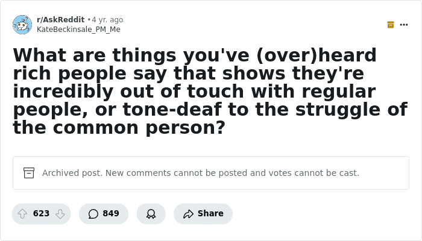This screenshot has height=241, width=422.
Task: Open the 849 comments count
Action: pos(111,213)
